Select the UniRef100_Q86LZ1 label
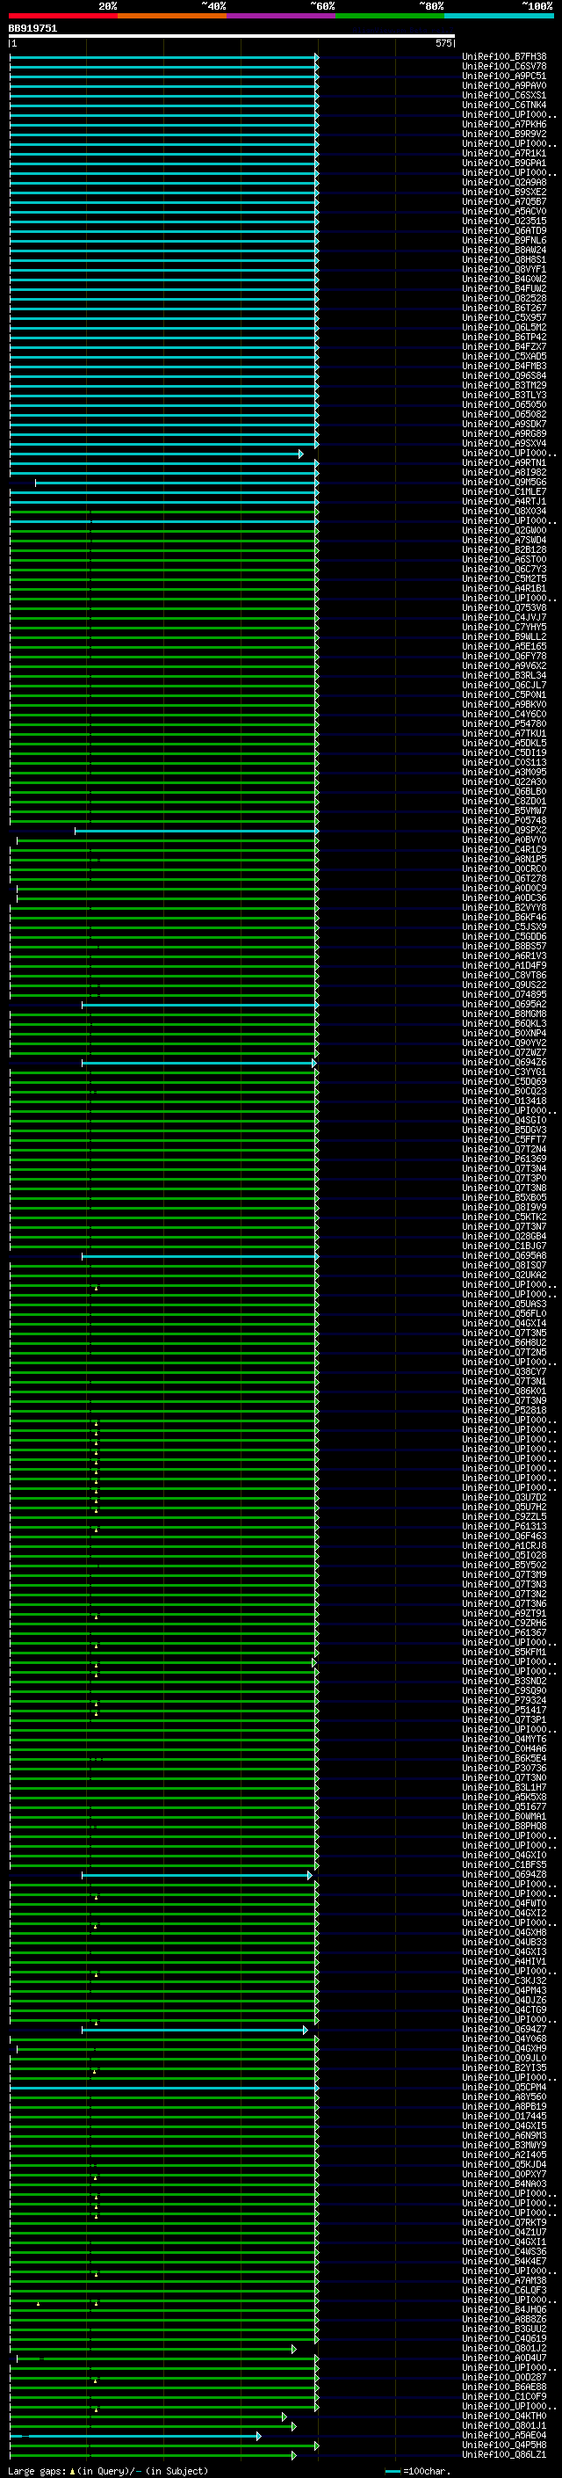The image size is (562, 2478). [504, 2454]
